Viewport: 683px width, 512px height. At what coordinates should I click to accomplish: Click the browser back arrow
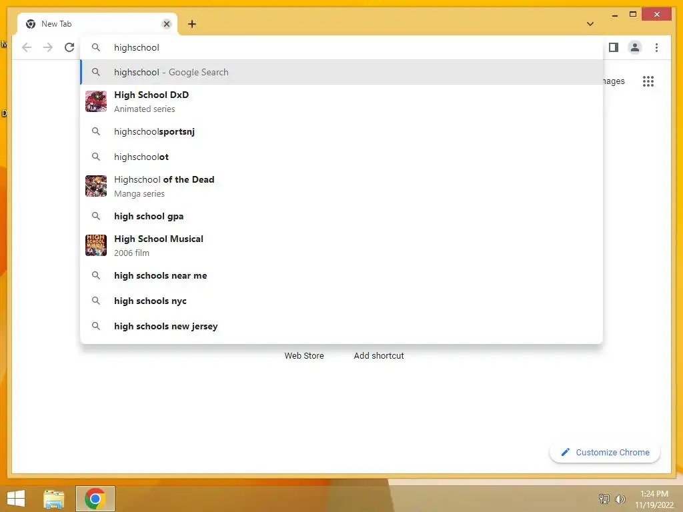coord(27,47)
